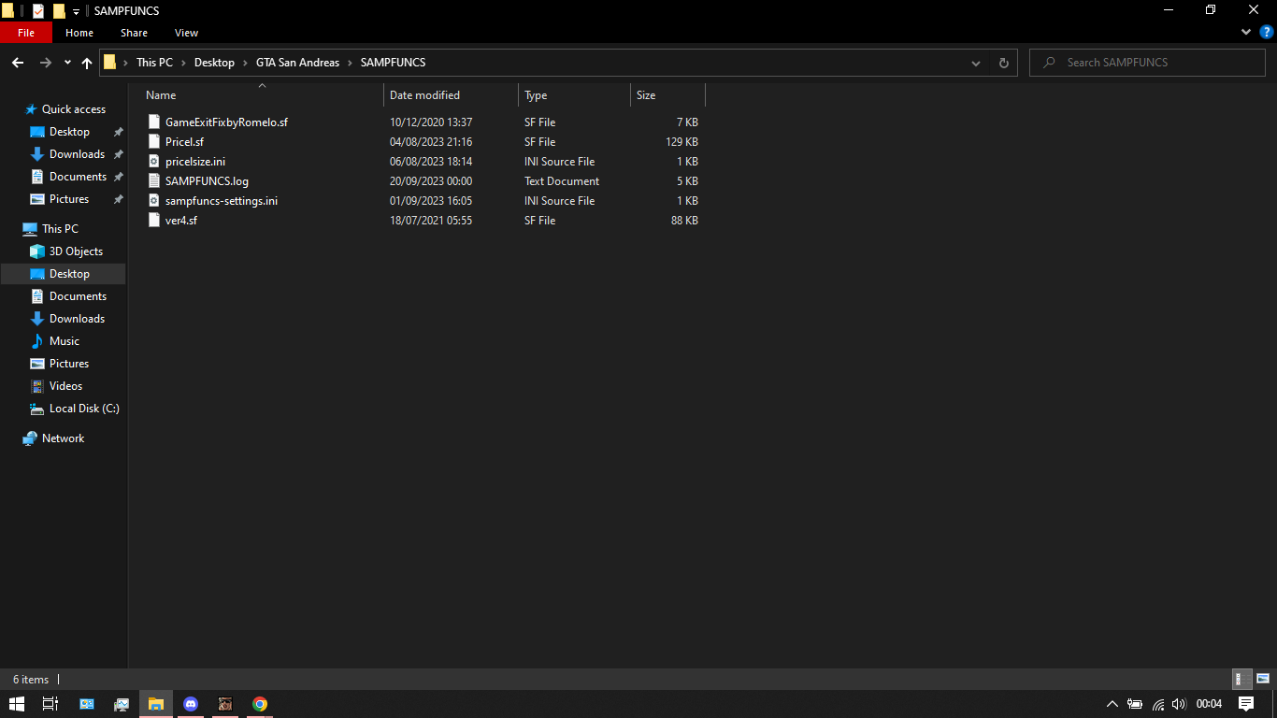The width and height of the screenshot is (1277, 718).
Task: Click the pricelsize.ini gear file icon
Action: 154,162
